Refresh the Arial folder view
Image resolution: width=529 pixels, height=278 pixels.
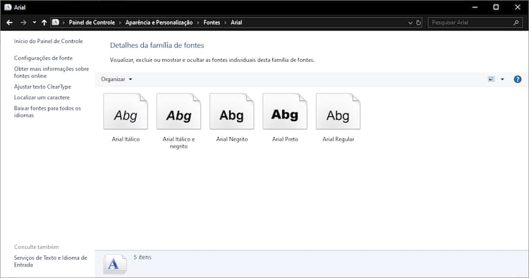coord(418,23)
